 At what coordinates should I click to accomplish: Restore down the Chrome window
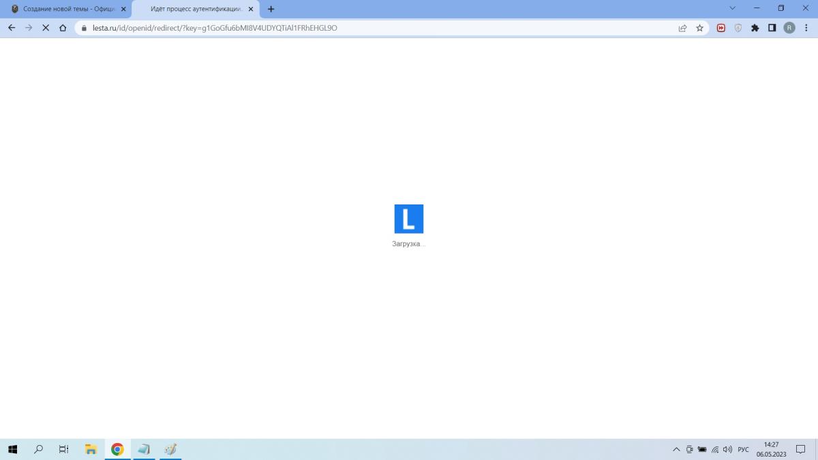(x=781, y=8)
